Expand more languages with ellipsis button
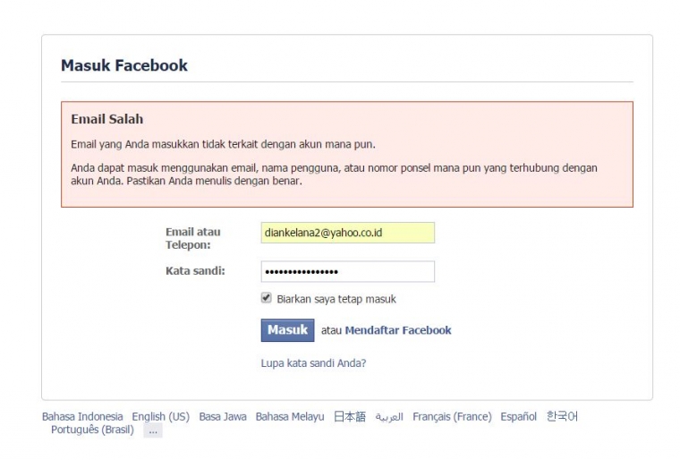The width and height of the screenshot is (680, 460). [153, 430]
